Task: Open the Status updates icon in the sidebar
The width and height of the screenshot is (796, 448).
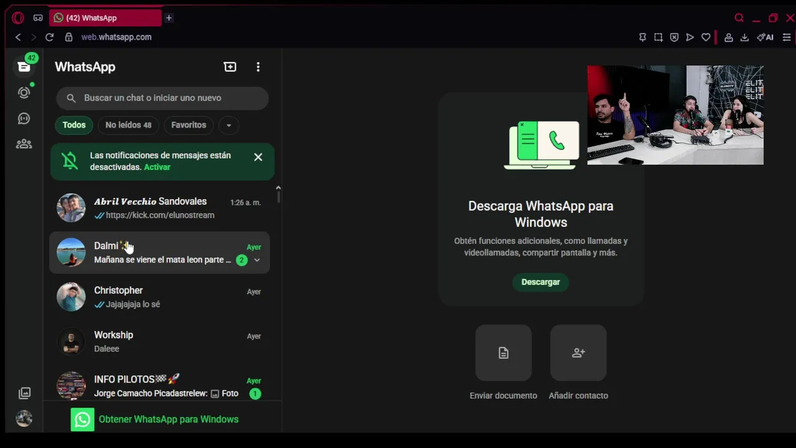Action: [x=24, y=93]
